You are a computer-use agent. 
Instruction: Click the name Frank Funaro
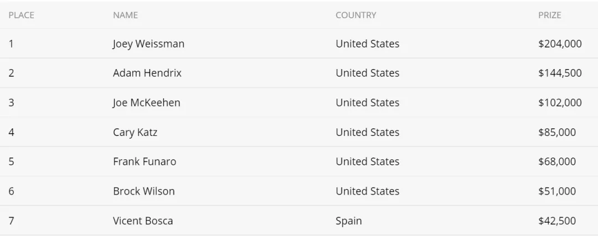coord(145,162)
